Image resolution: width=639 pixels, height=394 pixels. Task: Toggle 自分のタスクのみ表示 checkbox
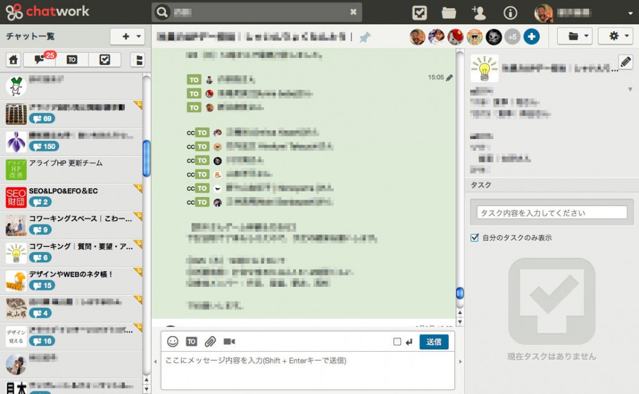tap(474, 238)
